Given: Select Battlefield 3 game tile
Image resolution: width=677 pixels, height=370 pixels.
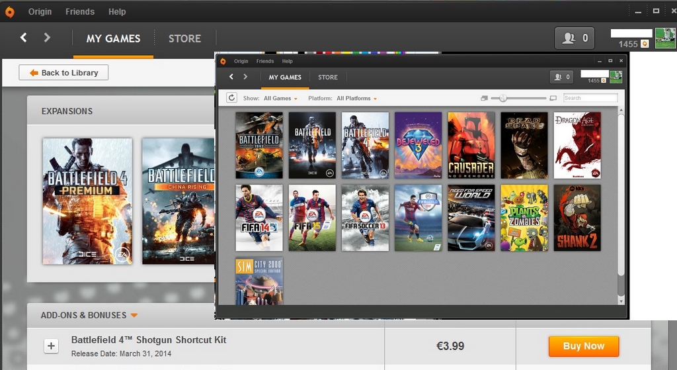Looking at the screenshot, I should click(312, 145).
